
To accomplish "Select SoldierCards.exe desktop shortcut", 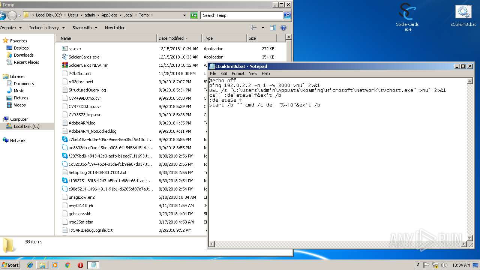I will [407, 17].
